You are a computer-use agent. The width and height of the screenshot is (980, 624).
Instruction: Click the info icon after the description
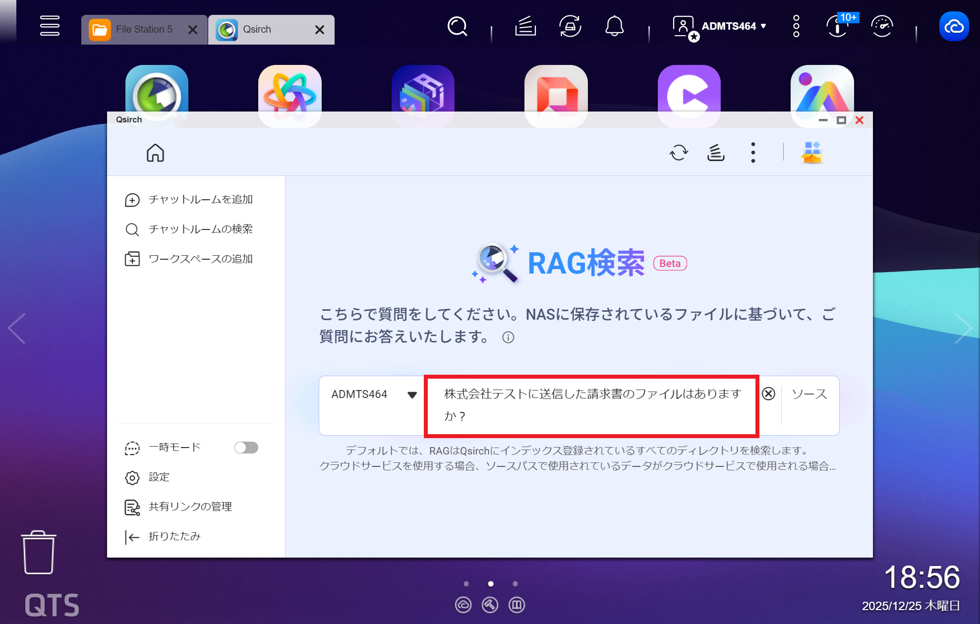pos(508,338)
